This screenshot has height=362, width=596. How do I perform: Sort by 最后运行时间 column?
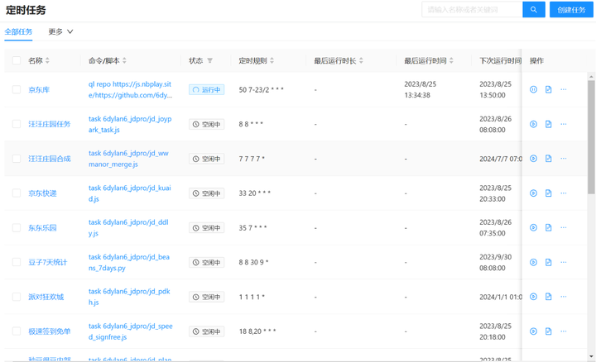click(451, 60)
